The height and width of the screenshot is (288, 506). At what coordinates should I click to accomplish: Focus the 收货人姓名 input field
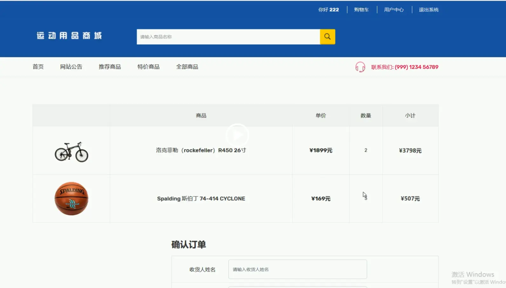(x=297, y=269)
